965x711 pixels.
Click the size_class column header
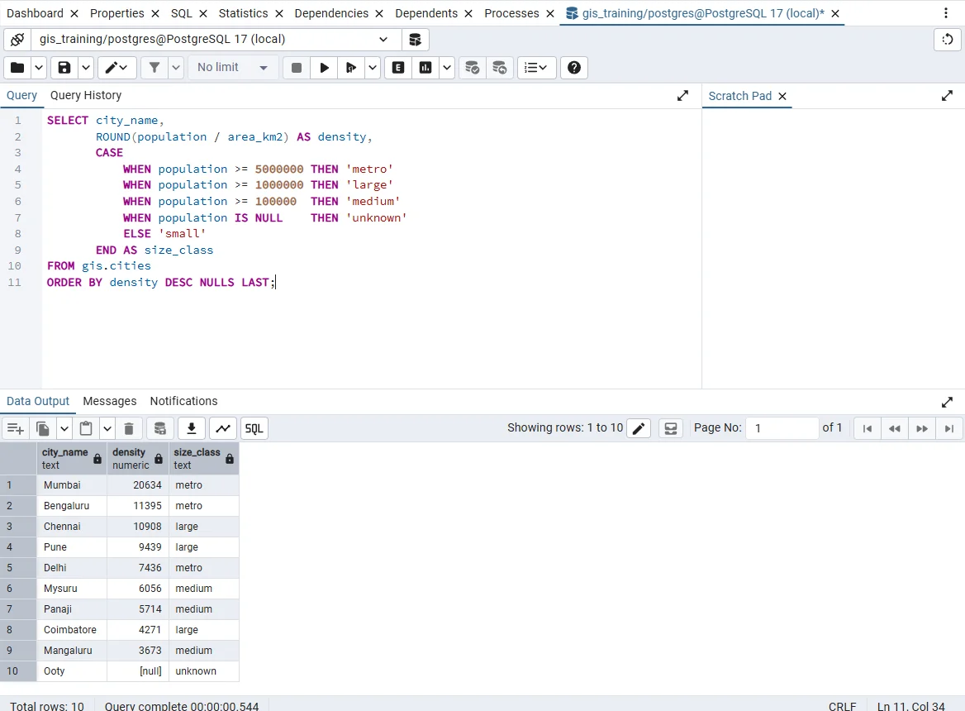(x=204, y=459)
